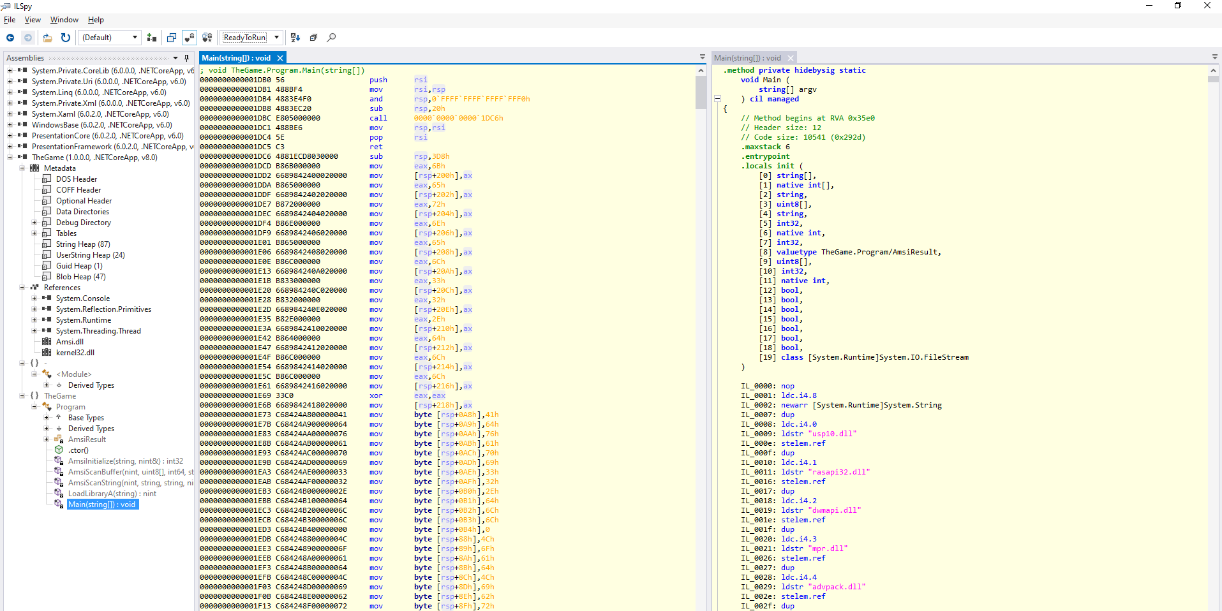Click the Open assembly folder icon

pos(48,38)
